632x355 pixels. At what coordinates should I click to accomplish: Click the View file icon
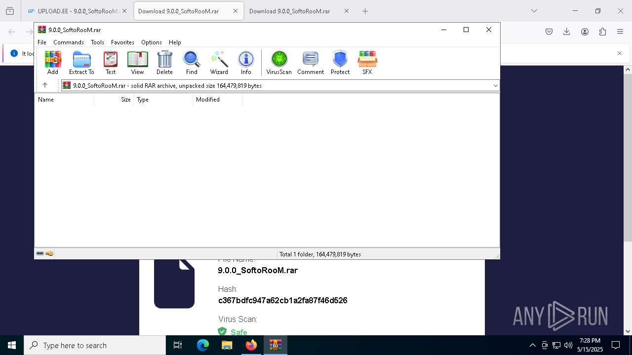point(137,62)
